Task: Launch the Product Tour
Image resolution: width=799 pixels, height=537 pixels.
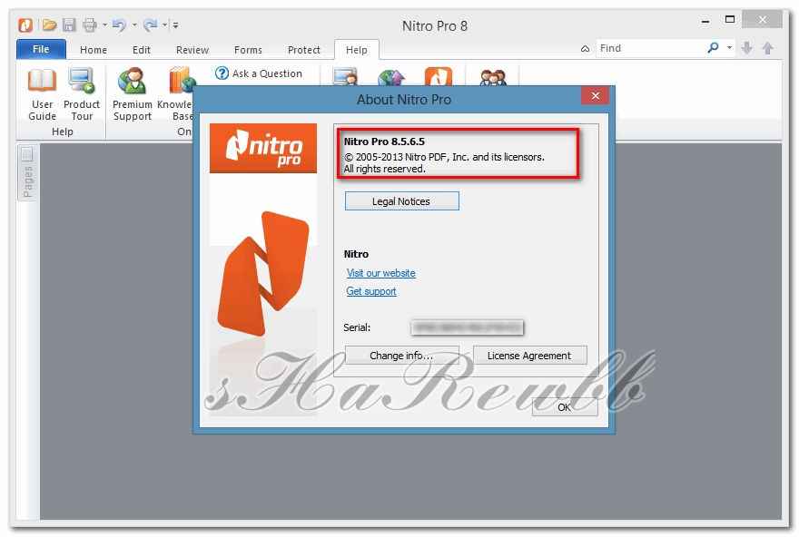Action: click(x=82, y=94)
